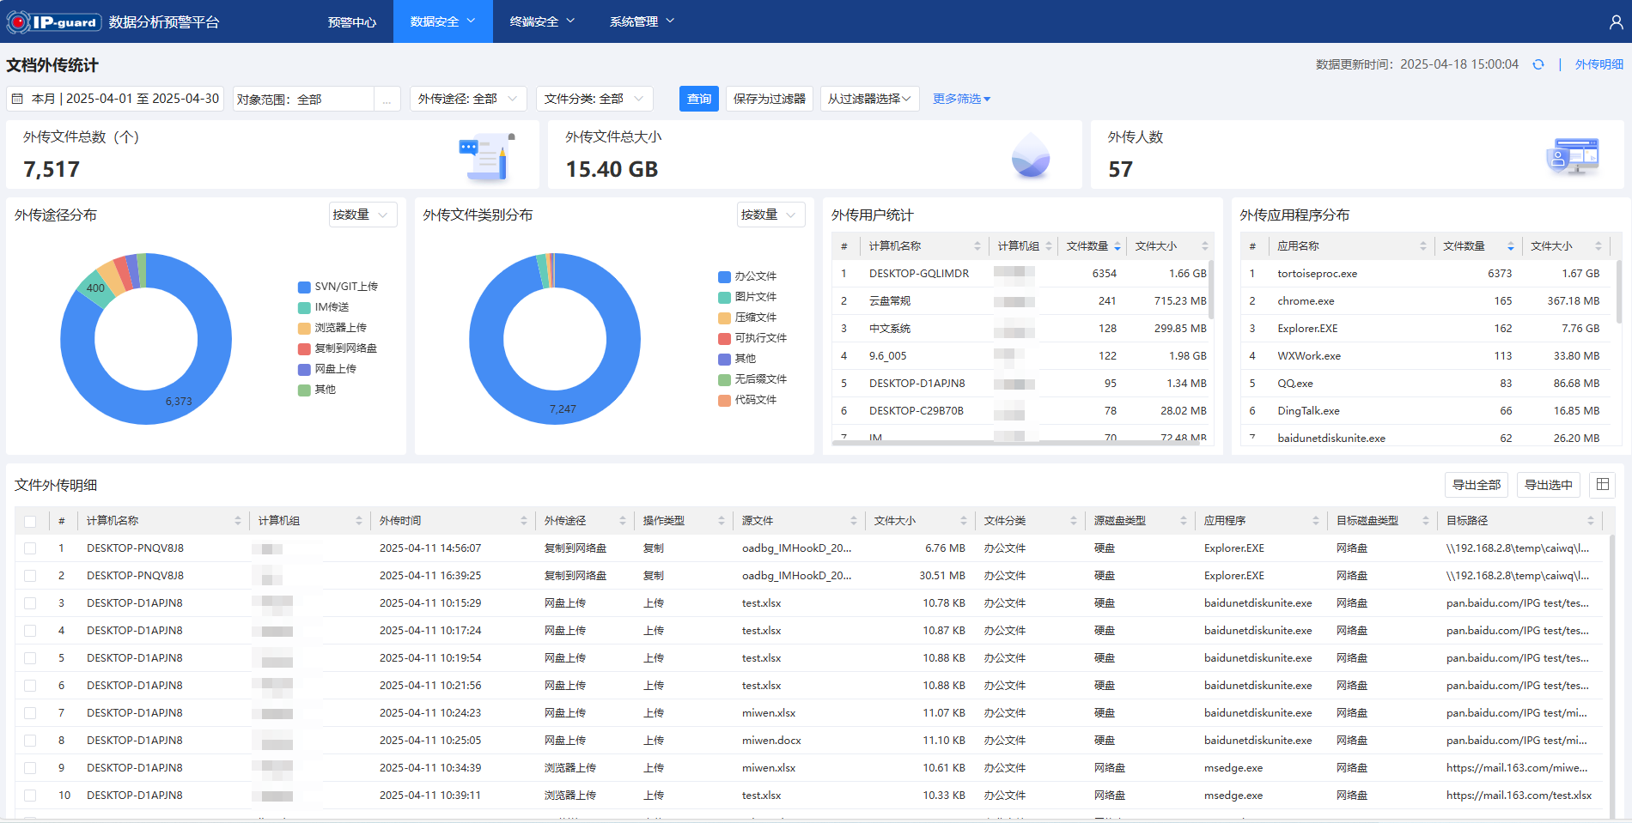Sort detail table by 计算机名称 arrows
This screenshot has width=1632, height=823.
click(238, 521)
